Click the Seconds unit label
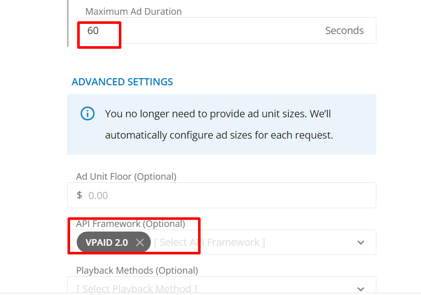The width and height of the screenshot is (421, 295). click(x=344, y=30)
